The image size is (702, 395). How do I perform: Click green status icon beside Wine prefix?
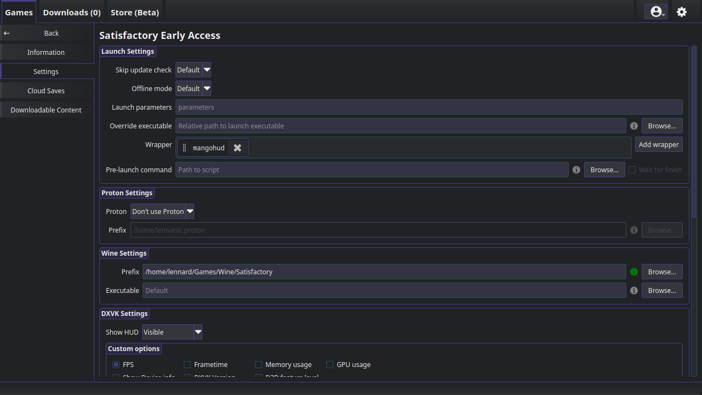click(634, 272)
